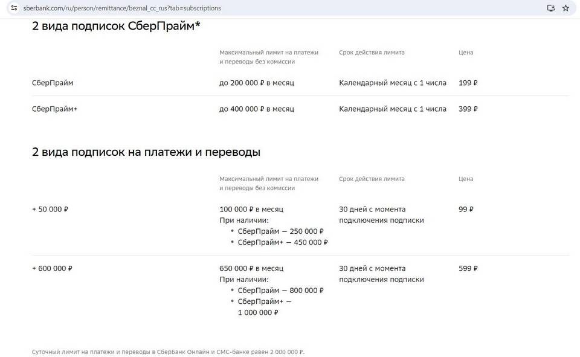The image size is (580, 357).
Task: Open the site information icon in address bar
Action: [x=14, y=8]
